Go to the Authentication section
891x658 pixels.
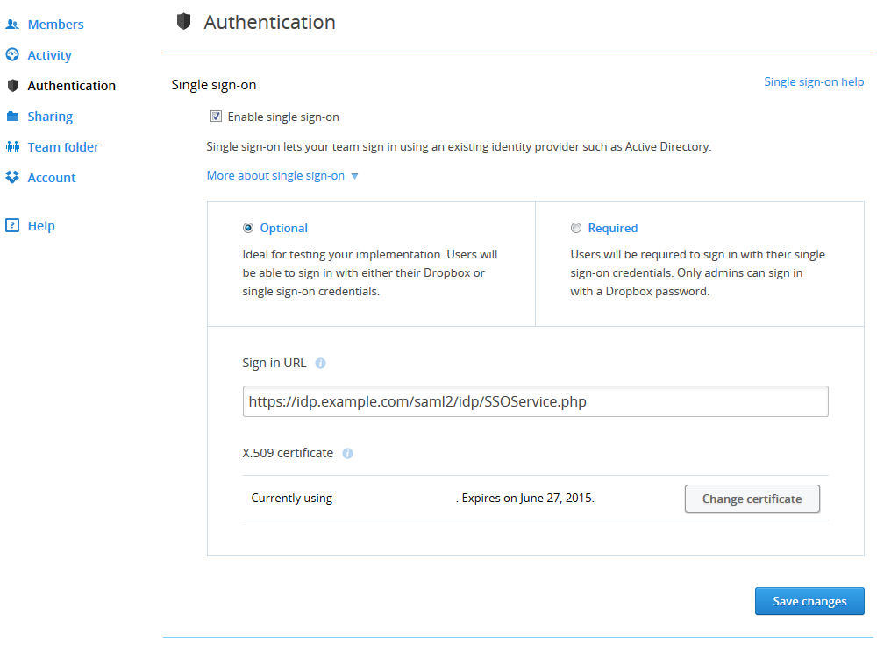[72, 86]
